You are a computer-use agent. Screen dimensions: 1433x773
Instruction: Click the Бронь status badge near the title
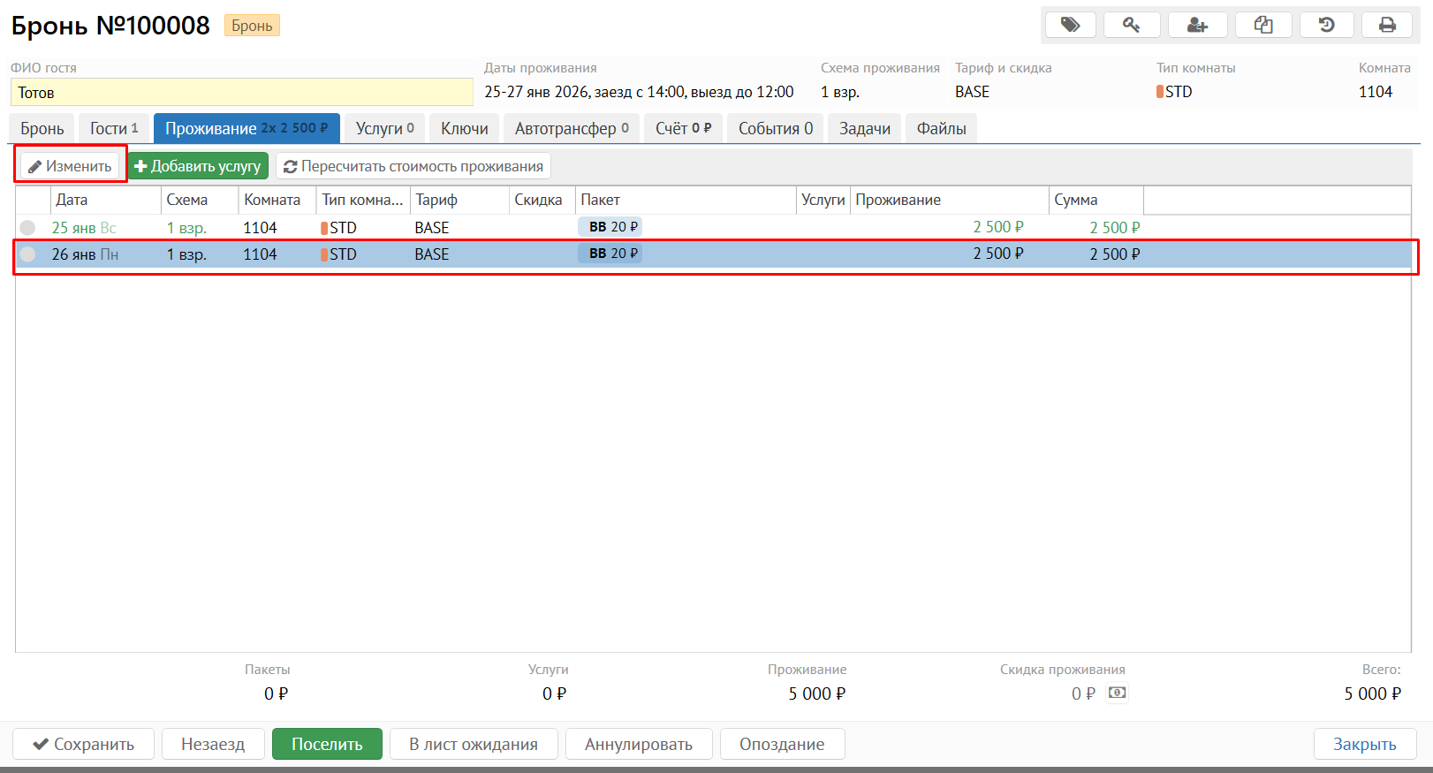pos(252,26)
